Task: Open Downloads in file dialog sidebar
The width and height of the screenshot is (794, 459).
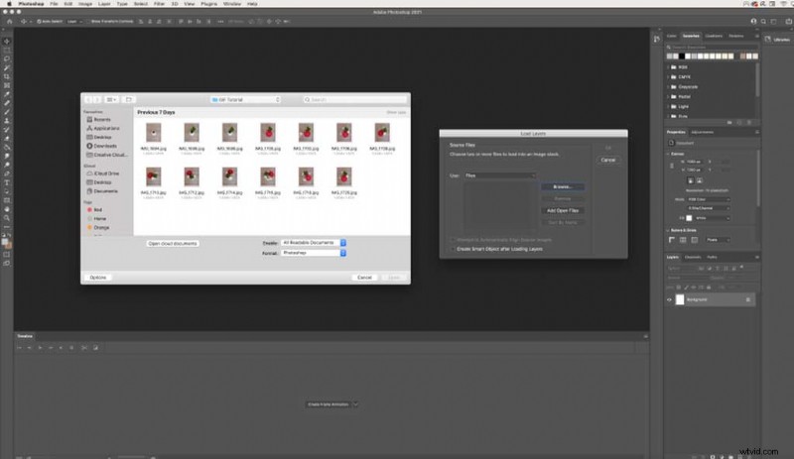Action: point(101,146)
